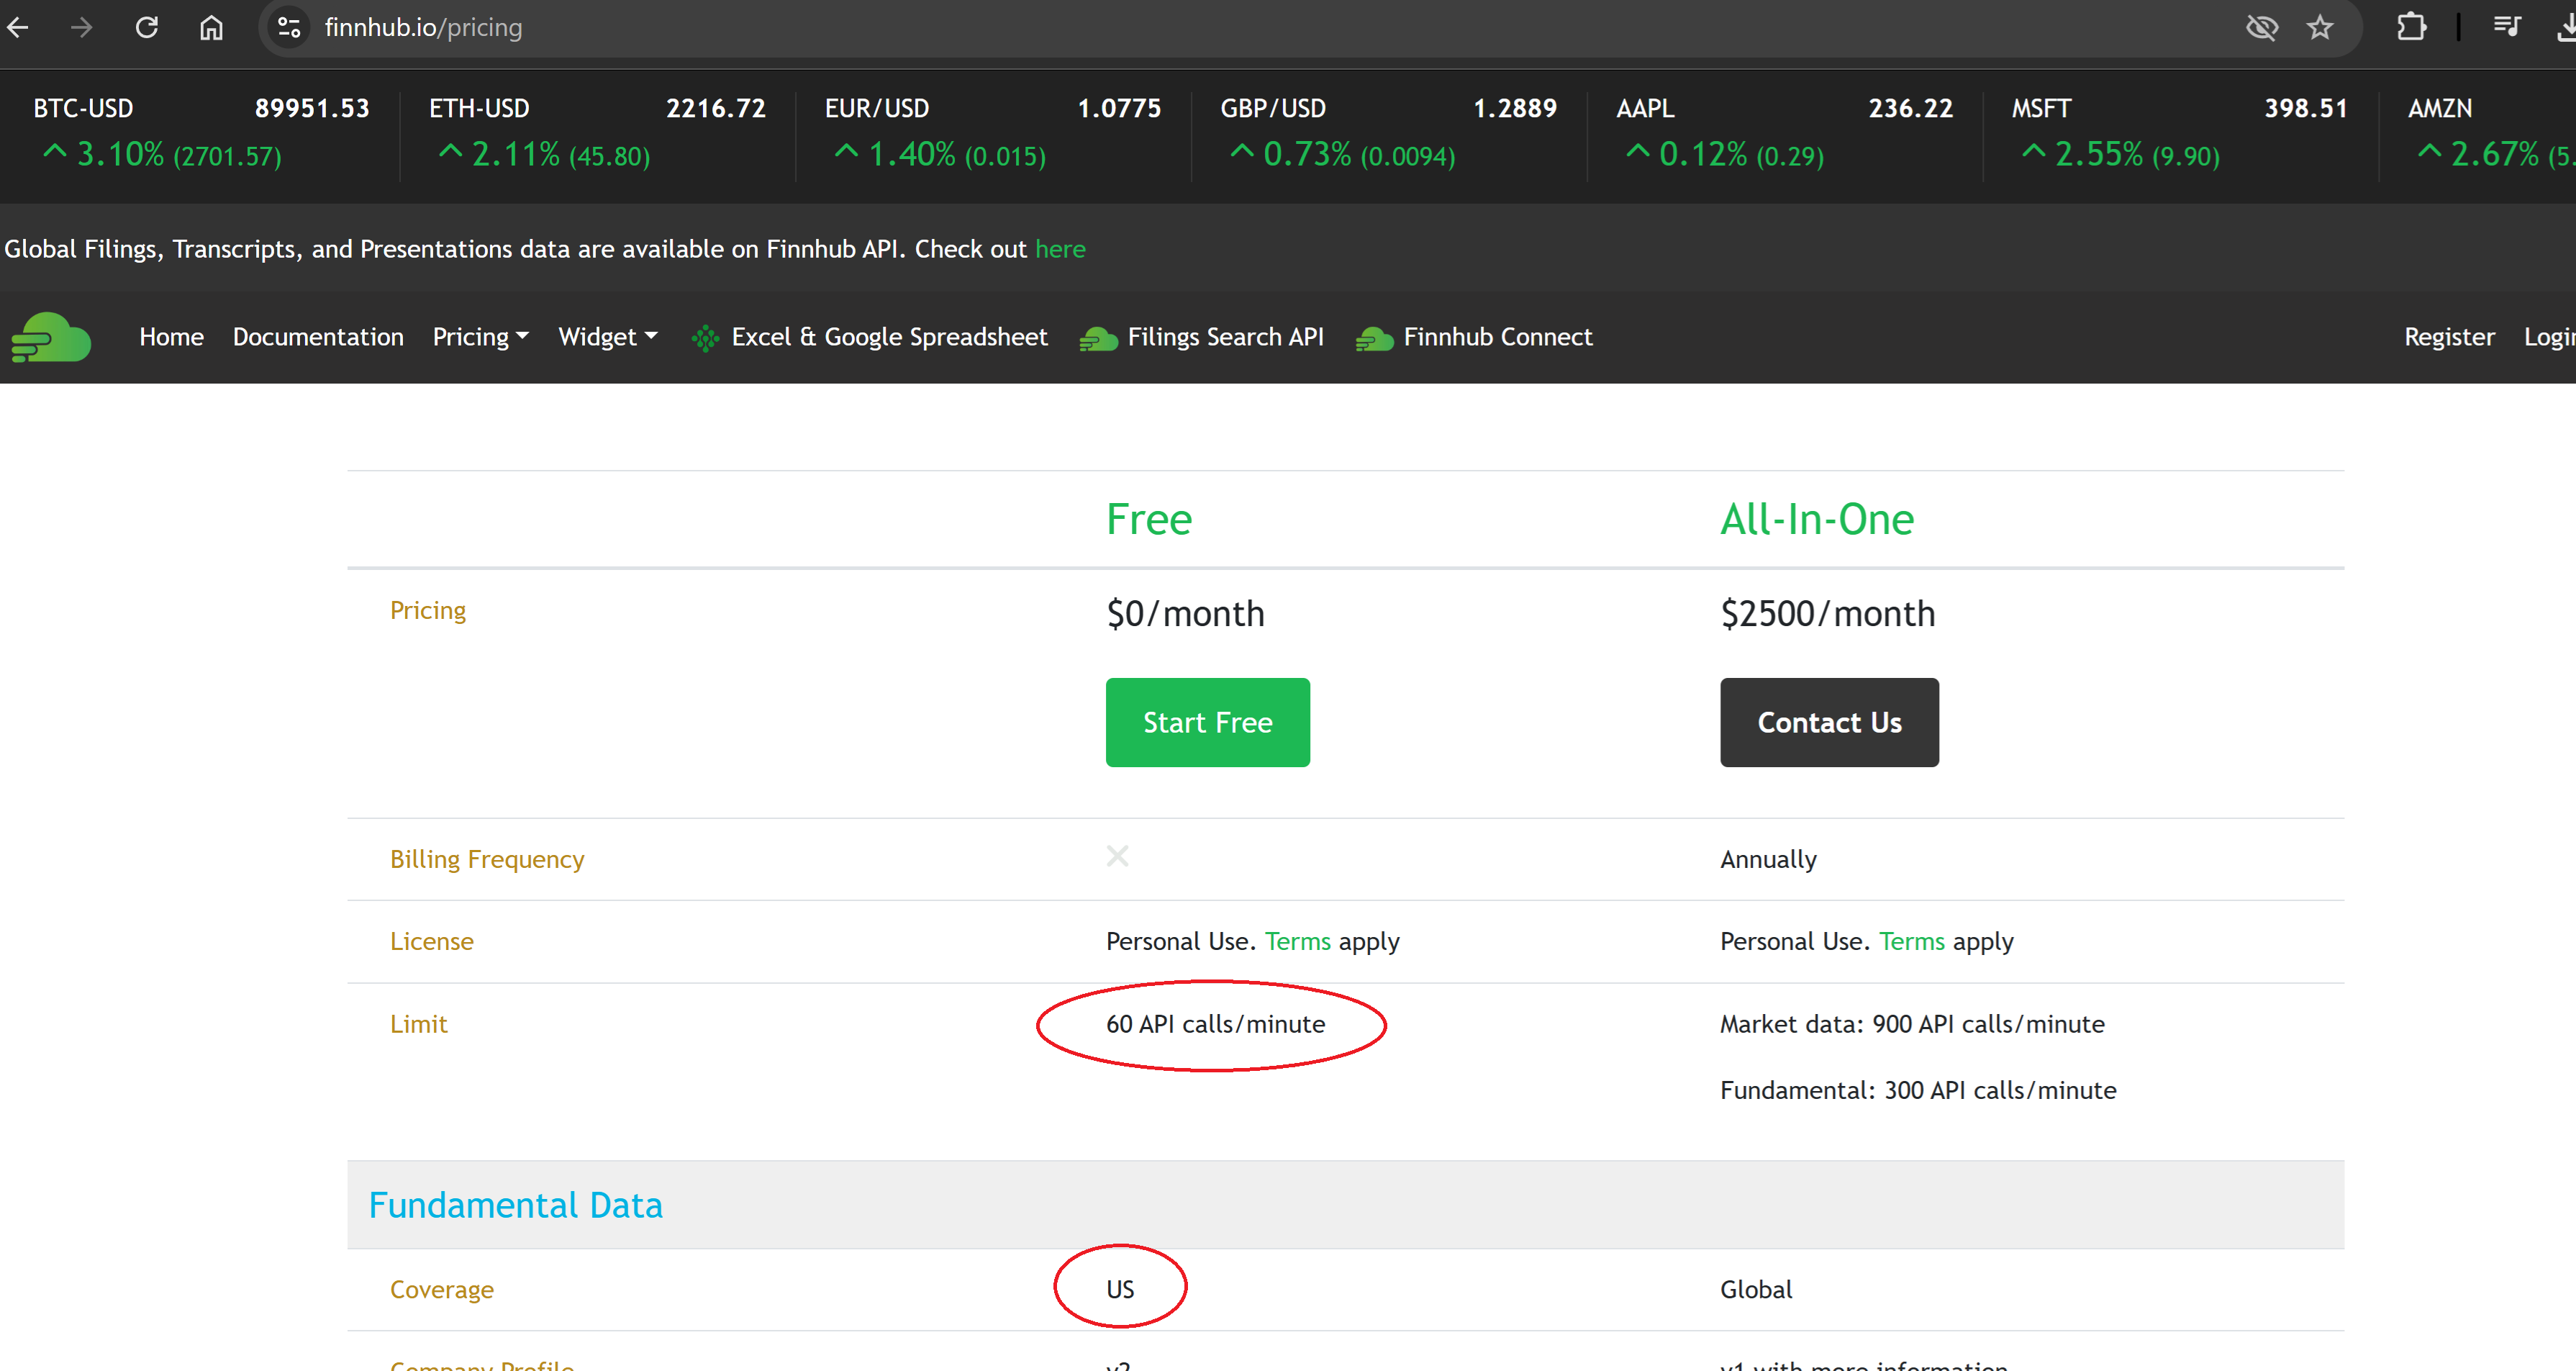
Task: Open Excel & Google Spreadsheet page
Action: [x=889, y=337]
